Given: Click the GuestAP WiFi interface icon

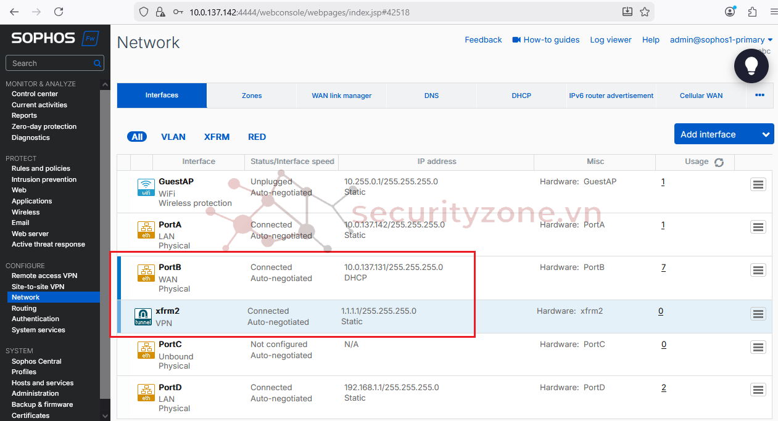Looking at the screenshot, I should (x=146, y=187).
